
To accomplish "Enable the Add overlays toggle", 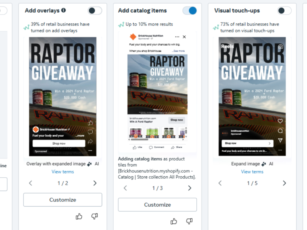I will 95,10.
